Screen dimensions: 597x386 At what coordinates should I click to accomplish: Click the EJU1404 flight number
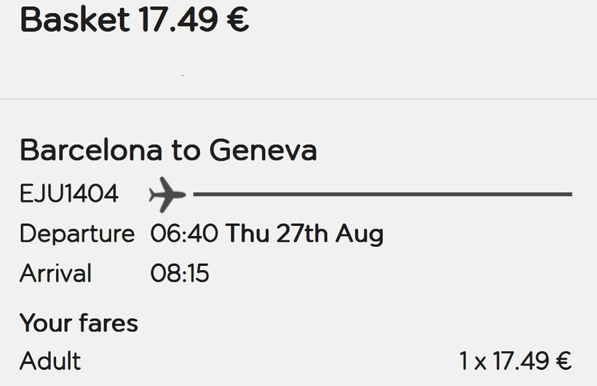pos(69,194)
